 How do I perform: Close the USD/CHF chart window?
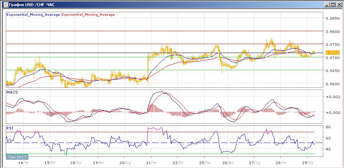(339, 5)
